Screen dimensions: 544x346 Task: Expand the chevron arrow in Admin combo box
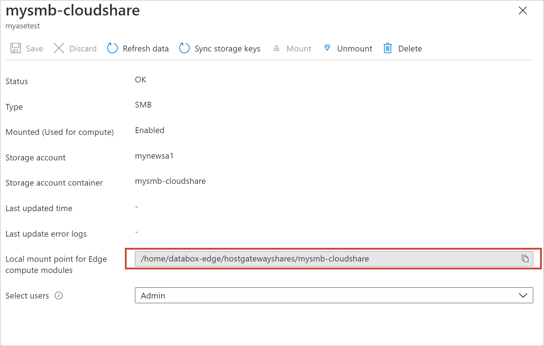pyautogui.click(x=523, y=296)
